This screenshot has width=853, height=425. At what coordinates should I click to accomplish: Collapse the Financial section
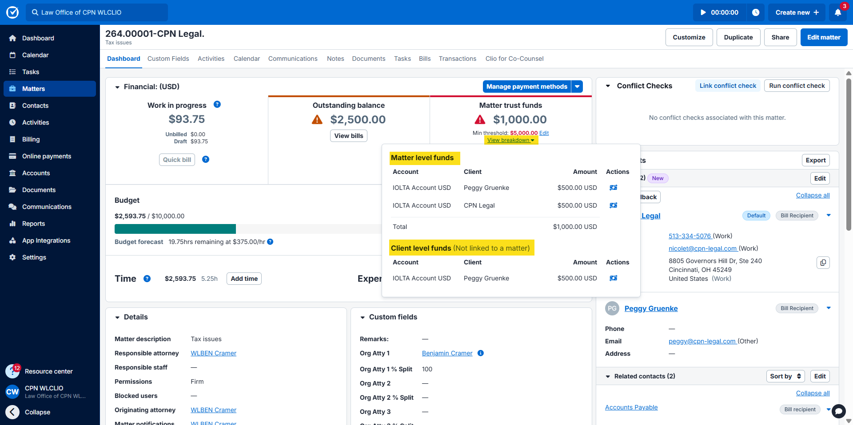click(x=117, y=87)
